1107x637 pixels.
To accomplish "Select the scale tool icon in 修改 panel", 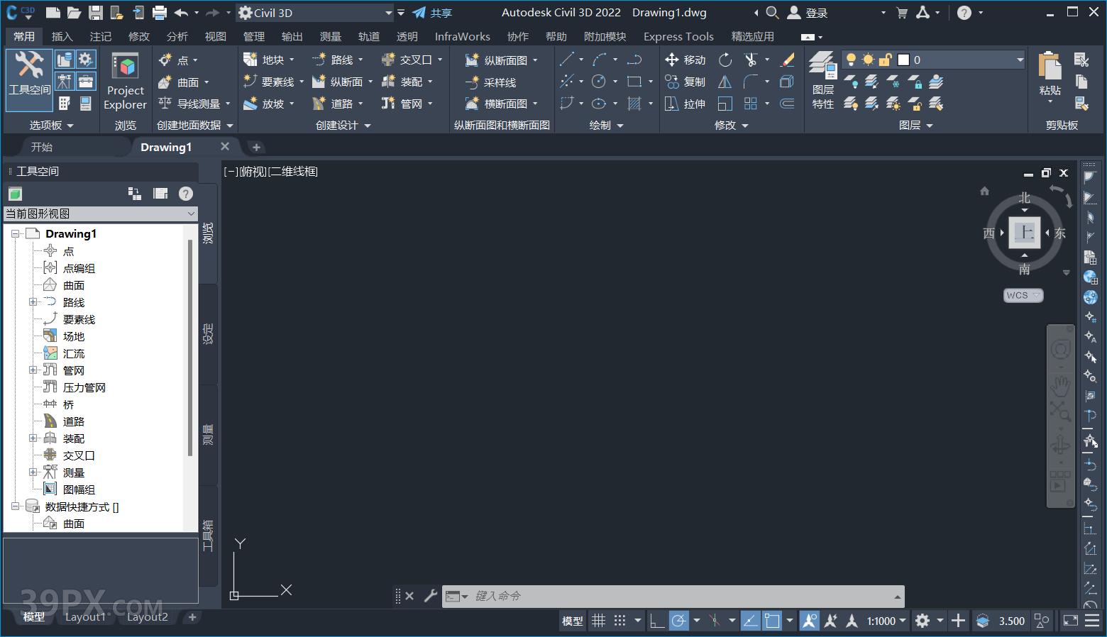I will tap(725, 104).
